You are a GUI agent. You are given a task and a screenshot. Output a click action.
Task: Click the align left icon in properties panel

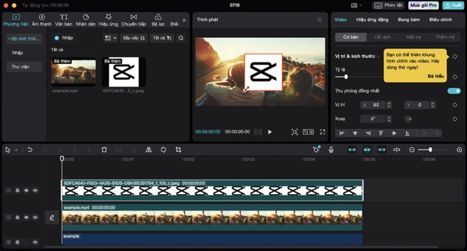342,133
